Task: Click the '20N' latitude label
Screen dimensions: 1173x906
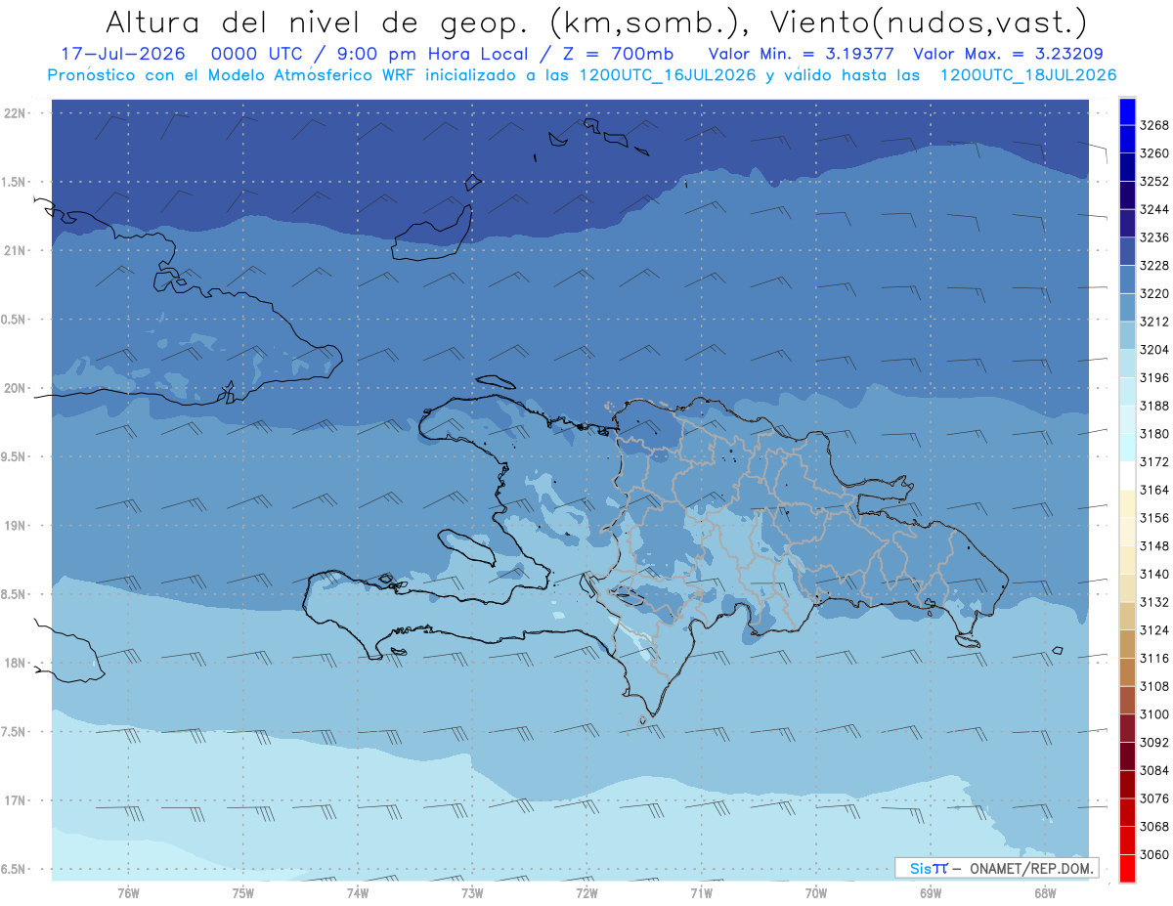Action: 15,388
